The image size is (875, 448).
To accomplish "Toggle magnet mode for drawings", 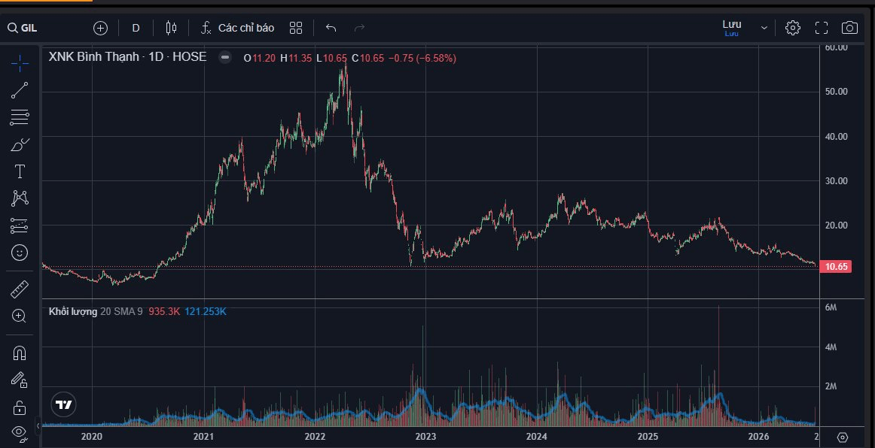I will pyautogui.click(x=20, y=353).
